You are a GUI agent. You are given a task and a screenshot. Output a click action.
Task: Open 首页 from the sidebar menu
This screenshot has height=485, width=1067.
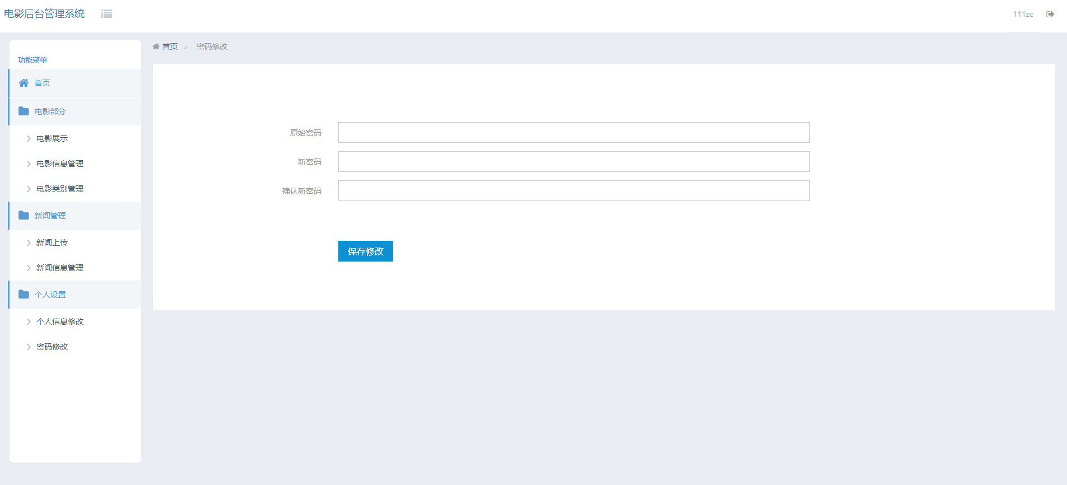tap(75, 83)
